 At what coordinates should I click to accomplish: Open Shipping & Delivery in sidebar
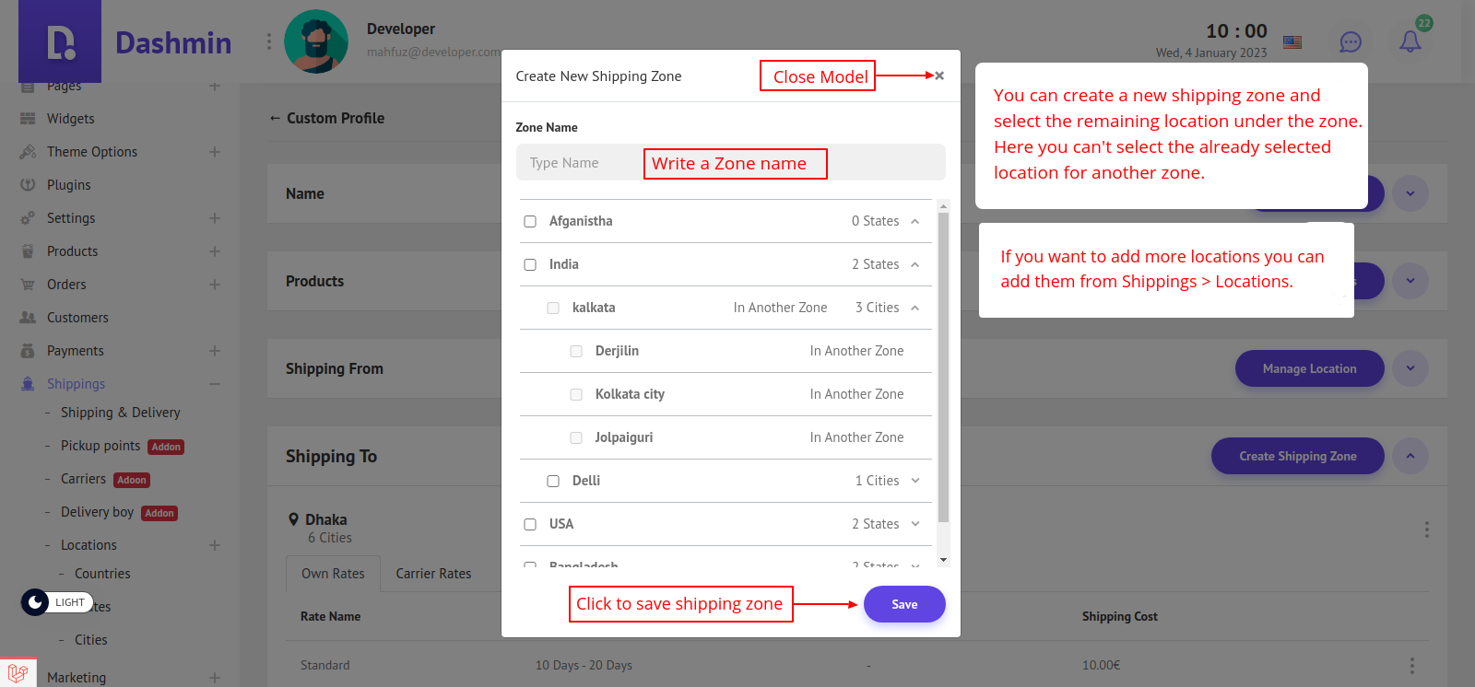[x=121, y=413]
